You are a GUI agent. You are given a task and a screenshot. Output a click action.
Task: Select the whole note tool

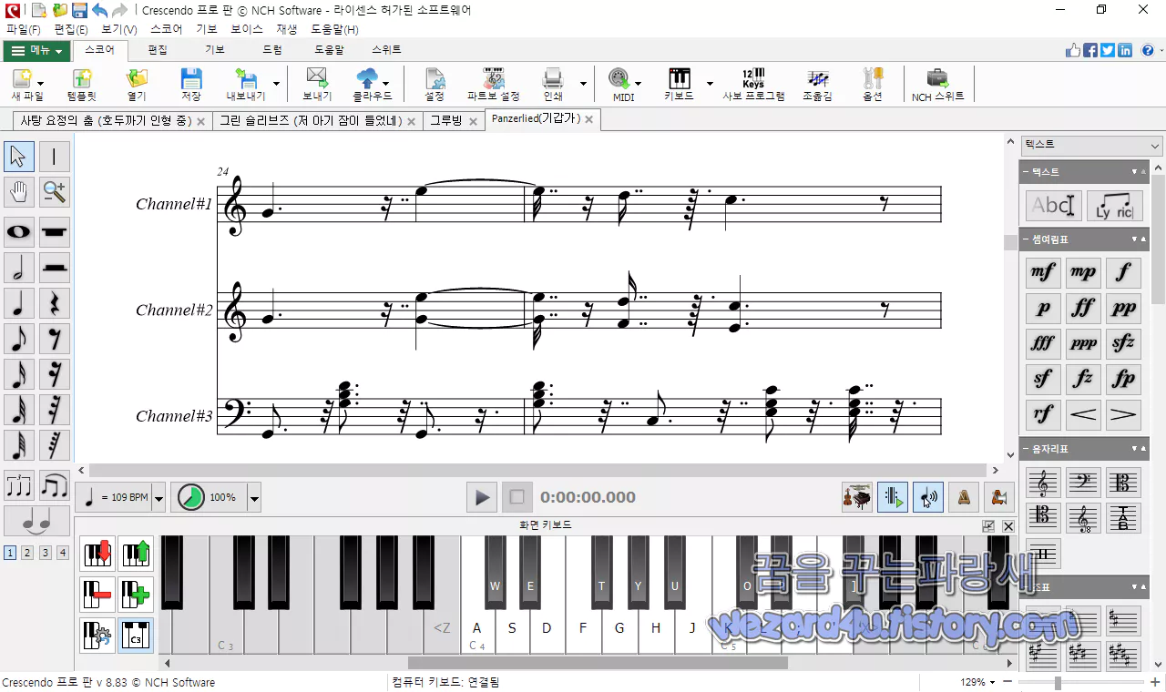[x=19, y=231]
